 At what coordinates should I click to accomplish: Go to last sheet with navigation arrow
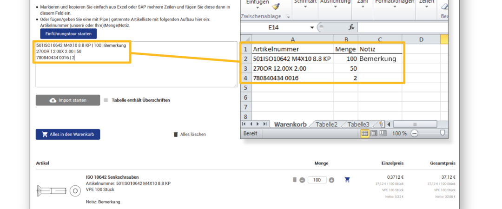(x=265, y=124)
